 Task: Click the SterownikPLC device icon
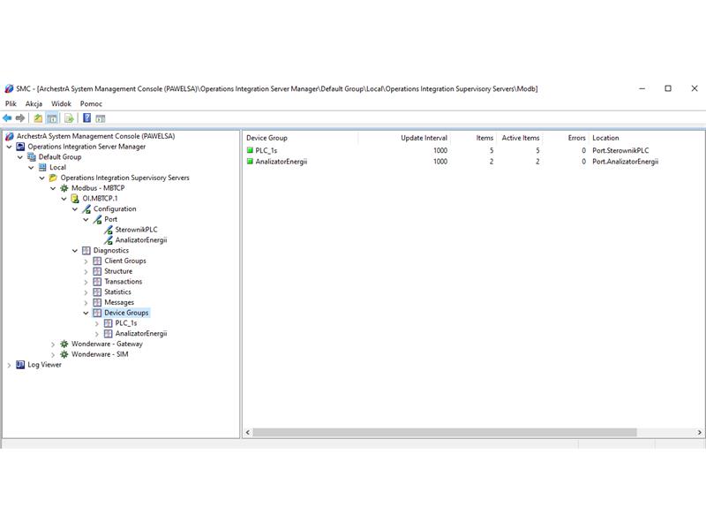tap(109, 230)
